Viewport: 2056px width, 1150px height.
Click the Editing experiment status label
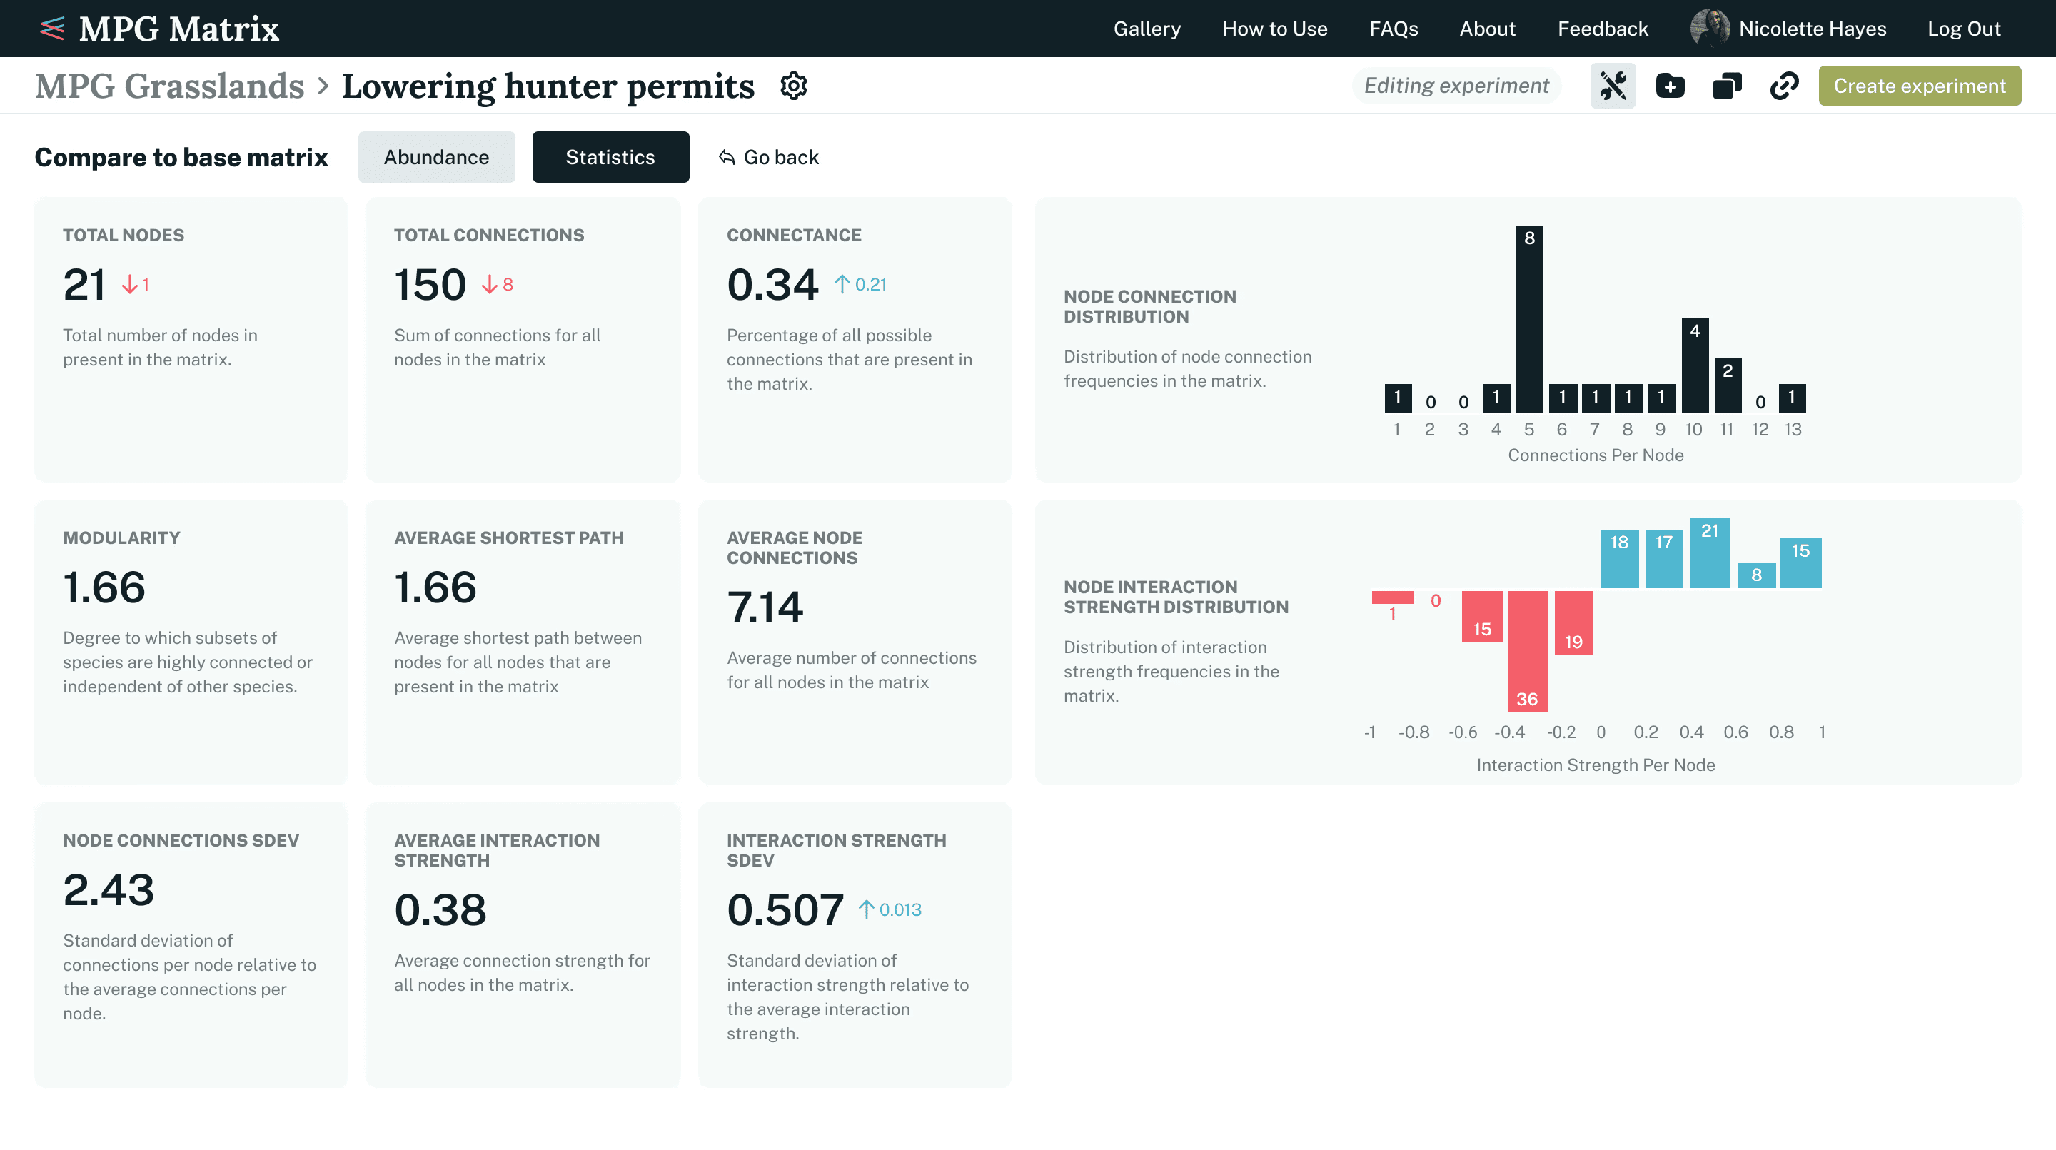tap(1456, 86)
